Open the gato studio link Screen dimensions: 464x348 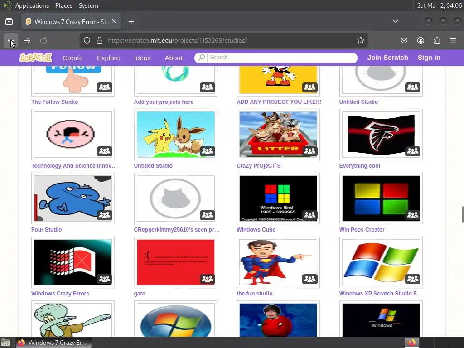pos(140,294)
